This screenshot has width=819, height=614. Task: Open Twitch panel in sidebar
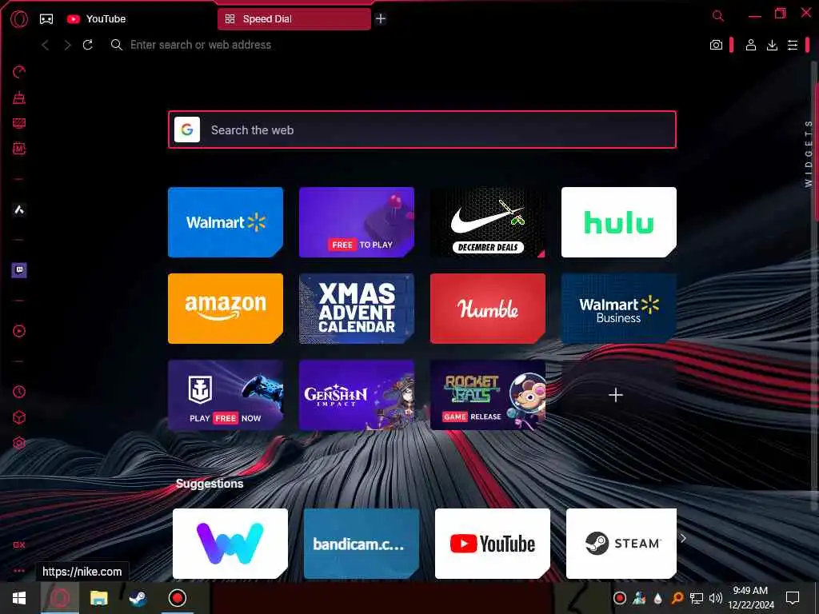pyautogui.click(x=19, y=270)
